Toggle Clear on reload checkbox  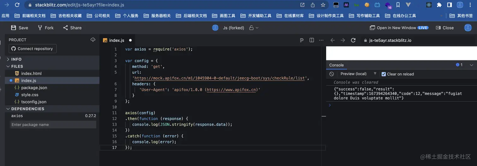(x=384, y=74)
